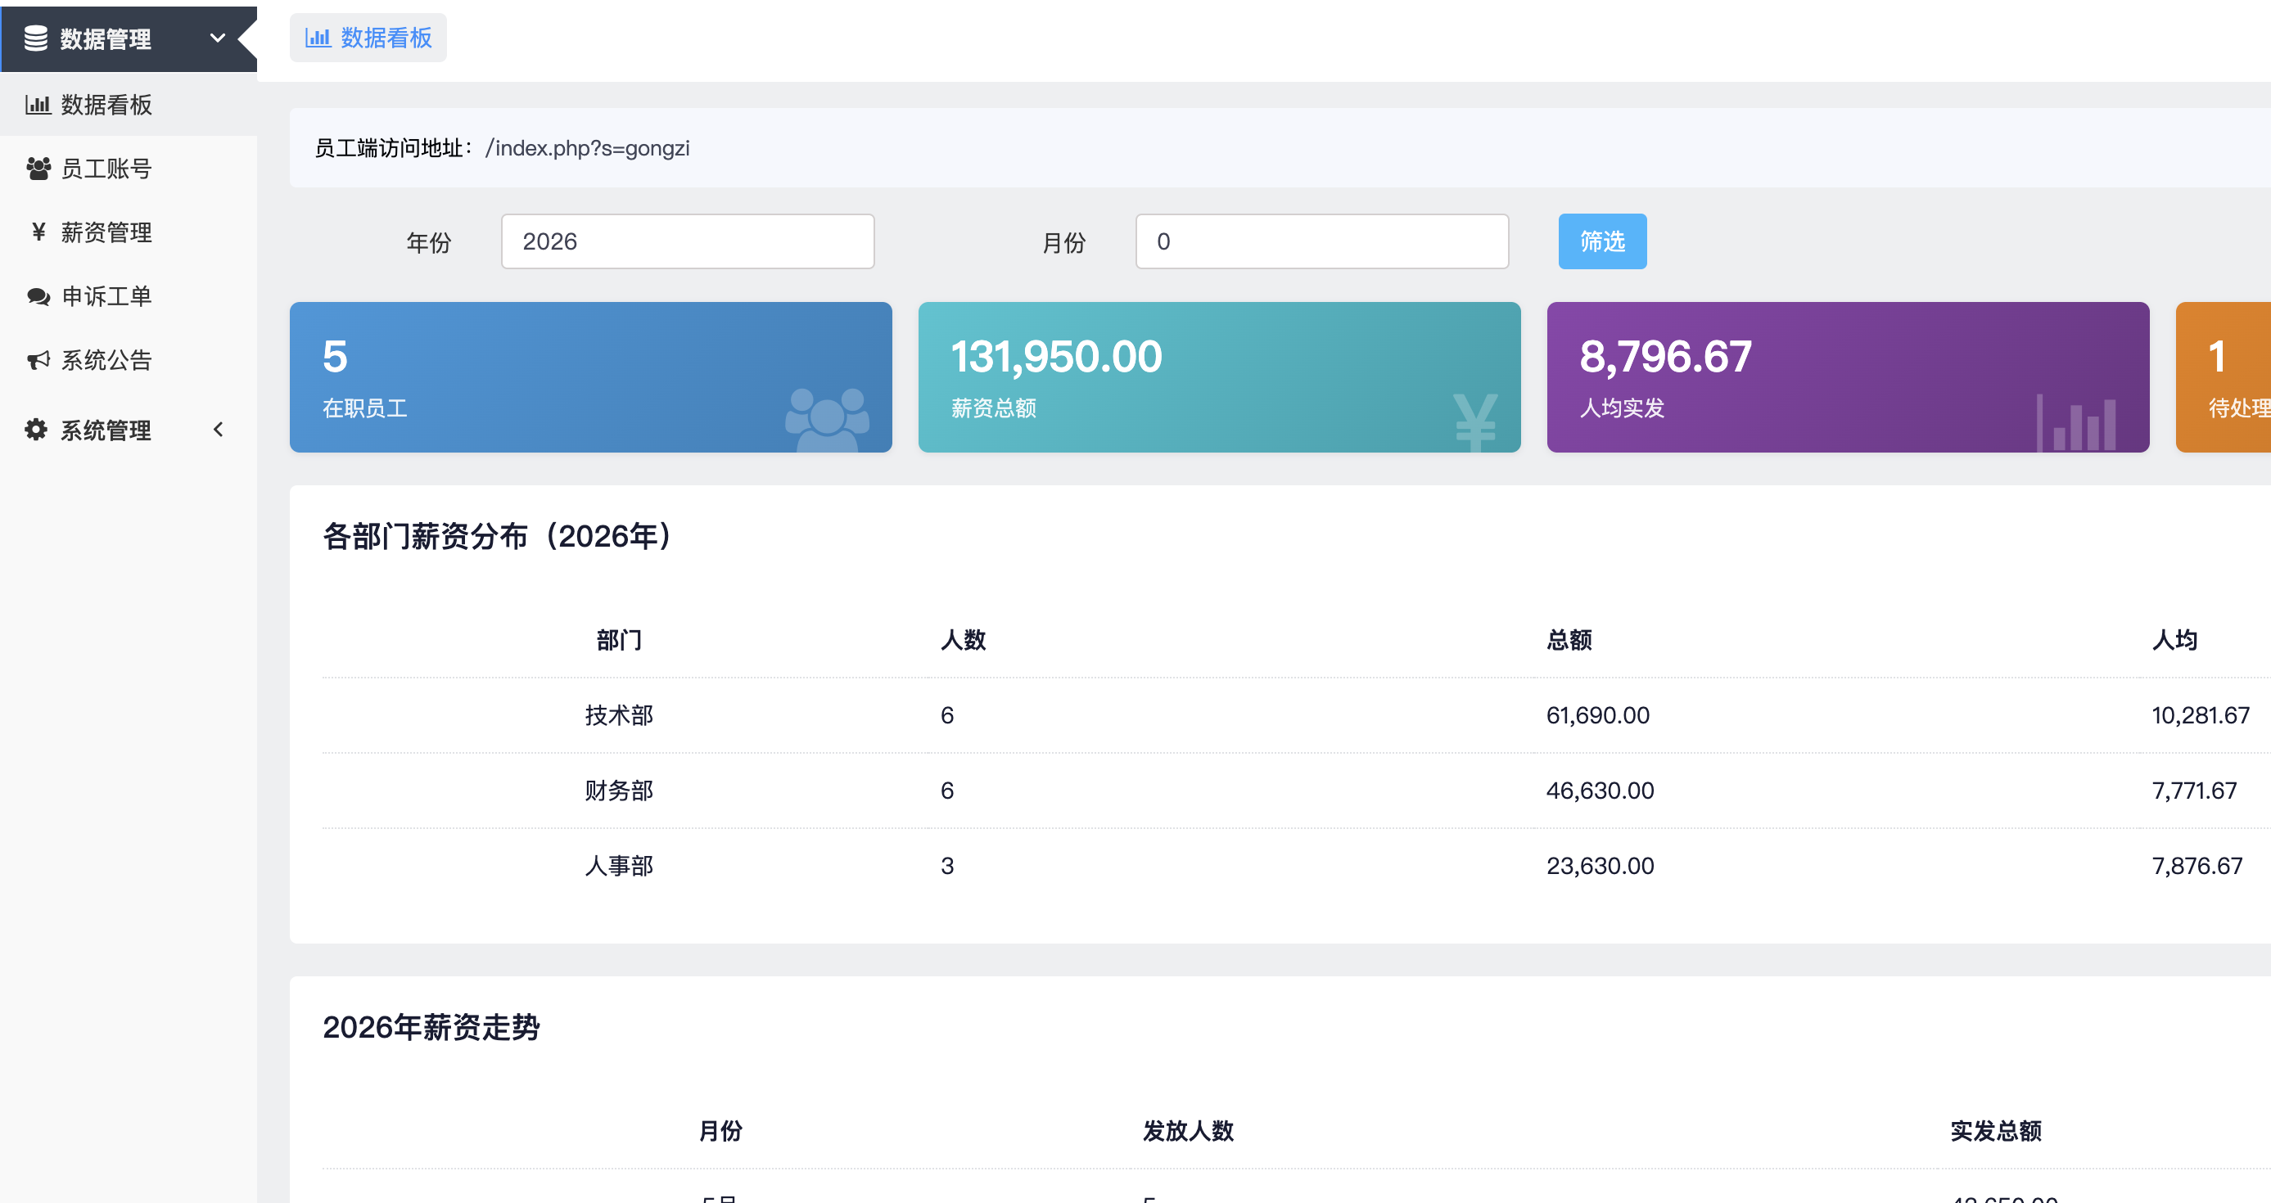Select the 技术部 department row cell

619,714
